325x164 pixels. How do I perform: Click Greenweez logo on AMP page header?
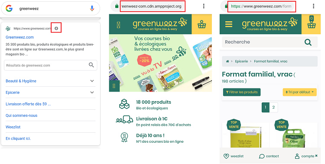click(160, 24)
